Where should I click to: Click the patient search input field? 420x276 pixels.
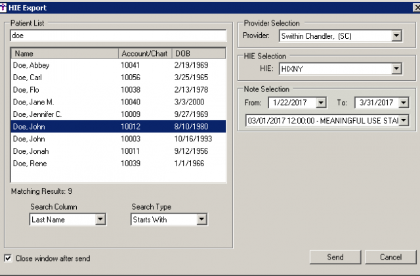[118, 35]
